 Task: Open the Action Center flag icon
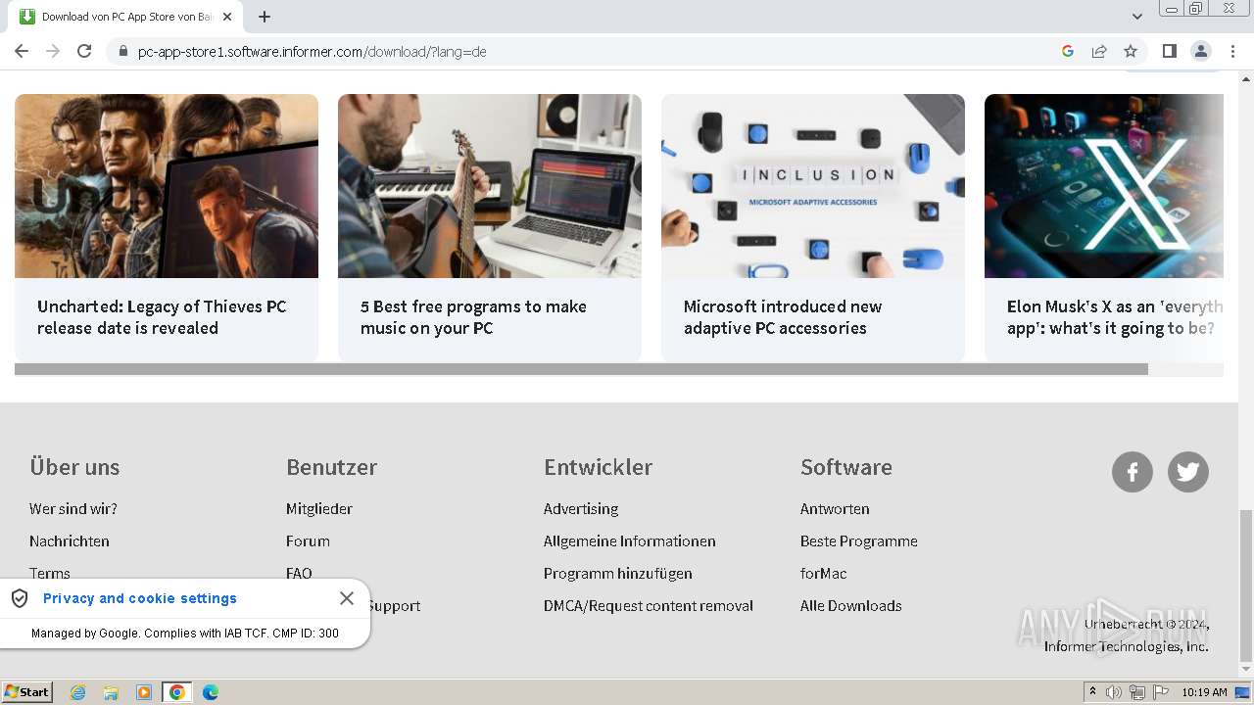[x=1161, y=692]
